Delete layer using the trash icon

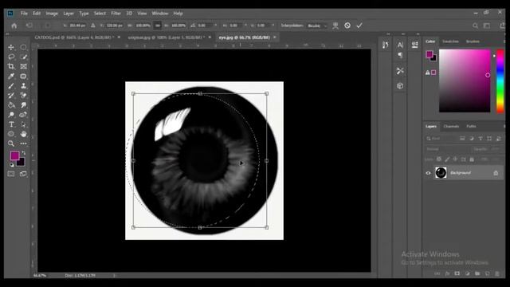tap(497, 273)
